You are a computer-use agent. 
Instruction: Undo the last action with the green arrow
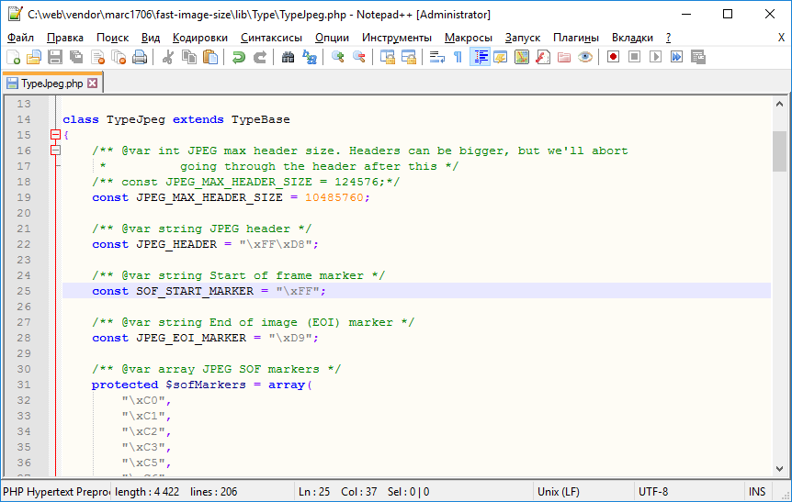[238, 57]
